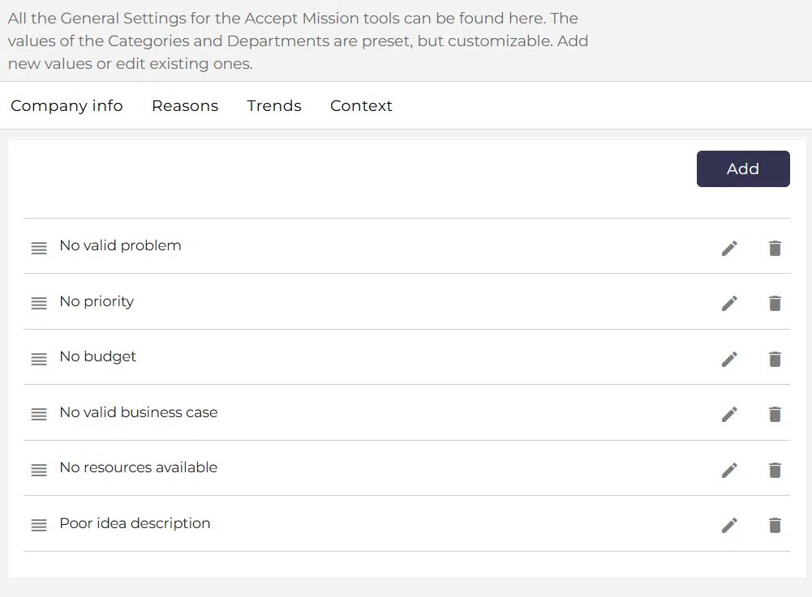Delete the 'No valid problem' reason

(x=775, y=249)
